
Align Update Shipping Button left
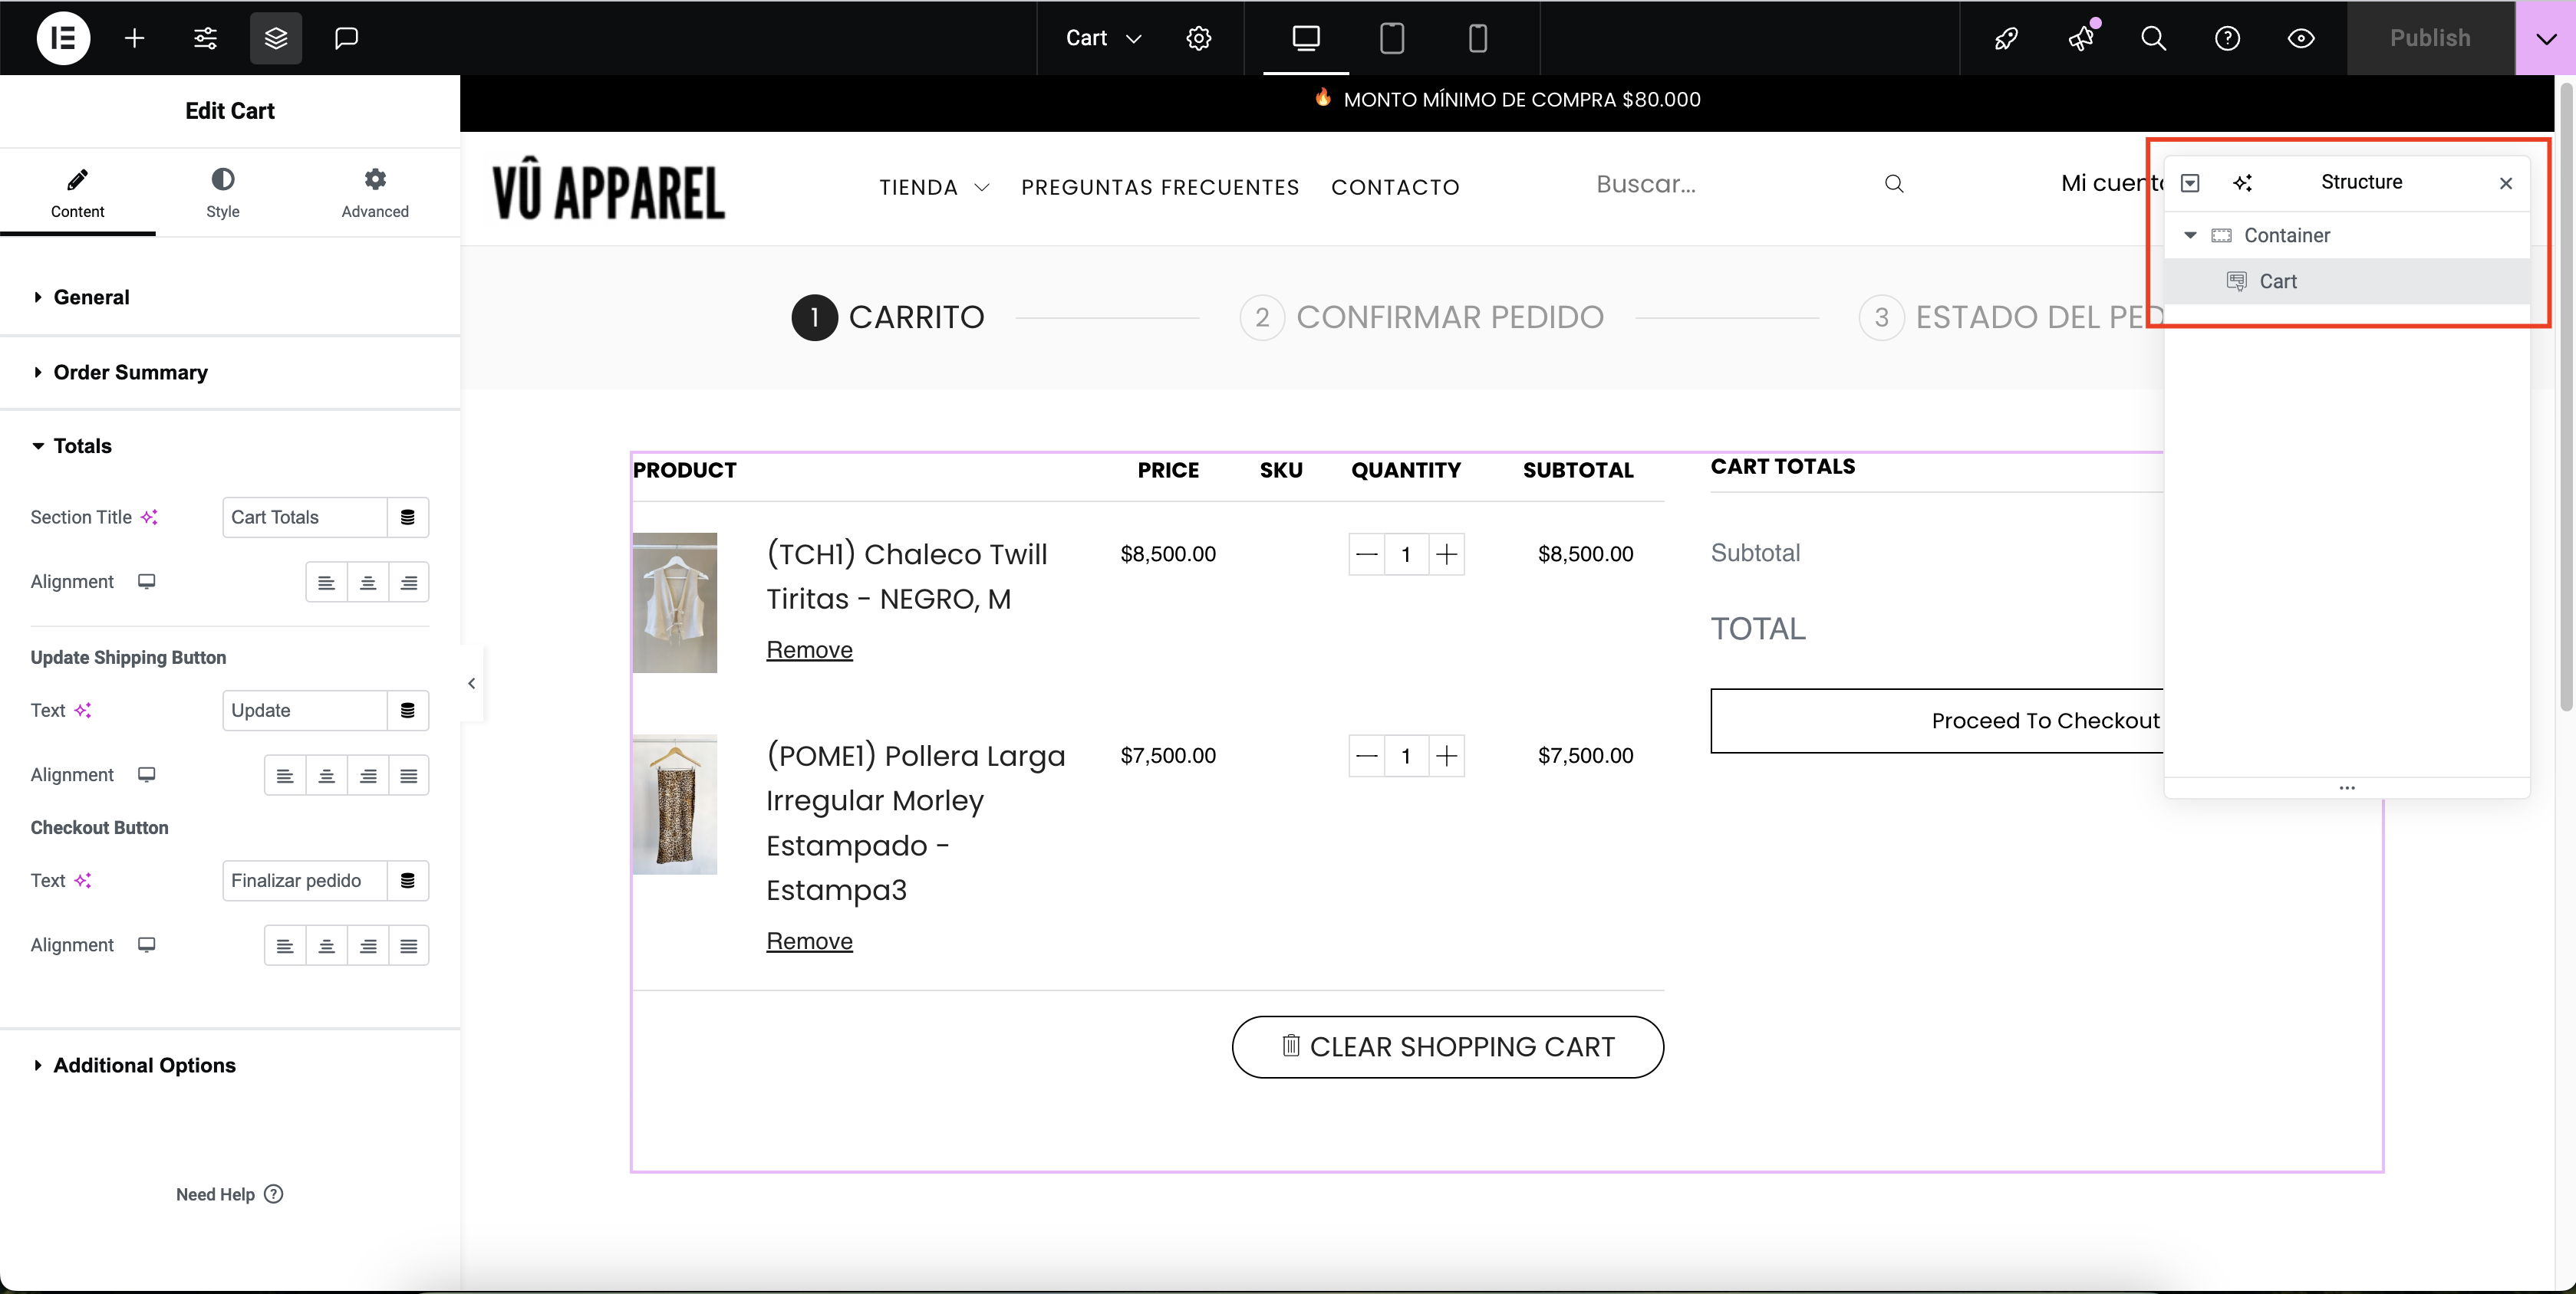coord(285,775)
